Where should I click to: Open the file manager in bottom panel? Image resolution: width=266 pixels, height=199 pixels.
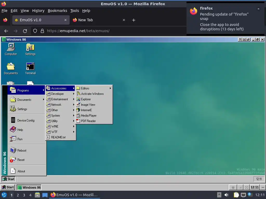pos(37,195)
